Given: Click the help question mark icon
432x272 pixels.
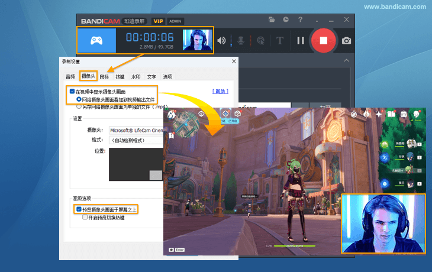Looking at the screenshot, I should (x=300, y=20).
